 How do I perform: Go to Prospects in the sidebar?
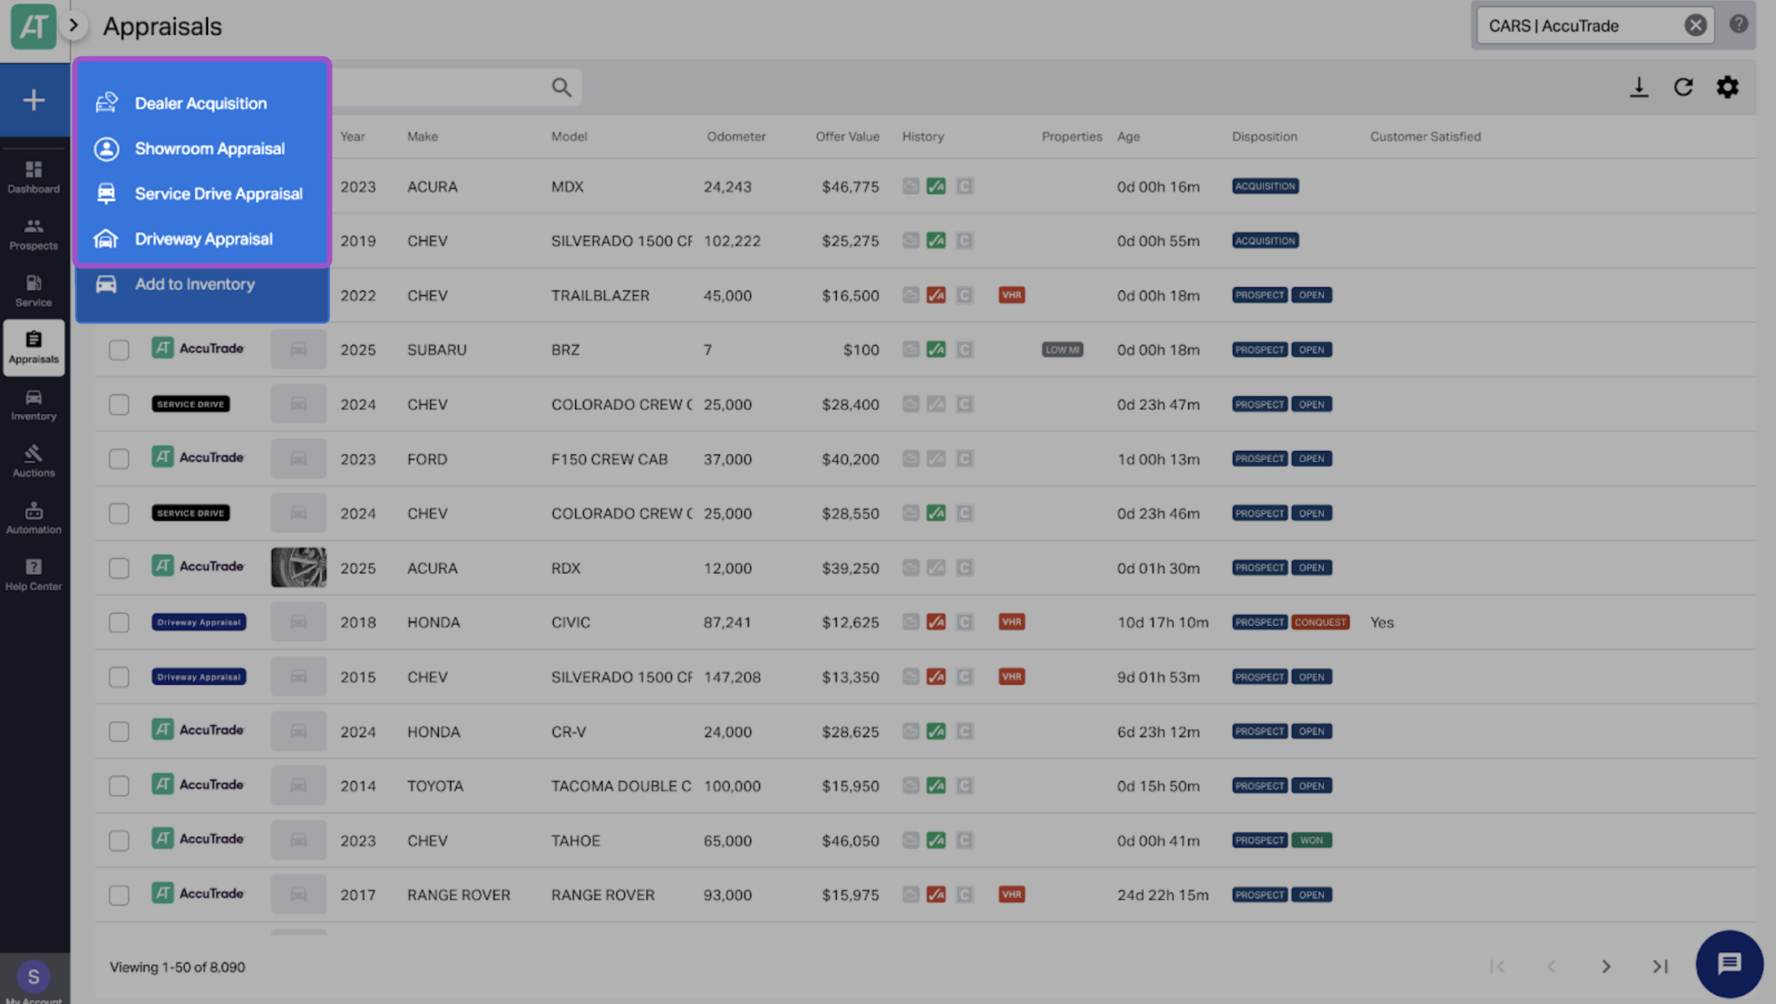pyautogui.click(x=33, y=234)
